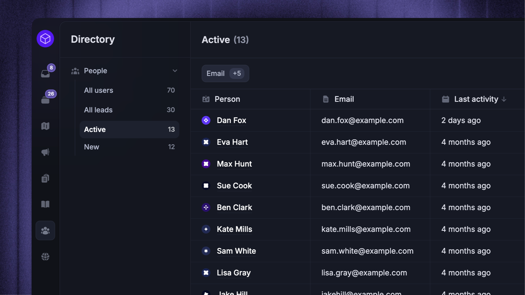Collapse the People section chevron
The height and width of the screenshot is (295, 525).
(175, 71)
